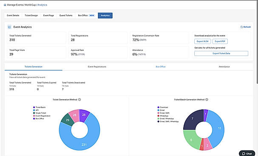Viewport: 258px width, 156px height.
Task: Open the Event Details tab
Action: [x=13, y=15]
